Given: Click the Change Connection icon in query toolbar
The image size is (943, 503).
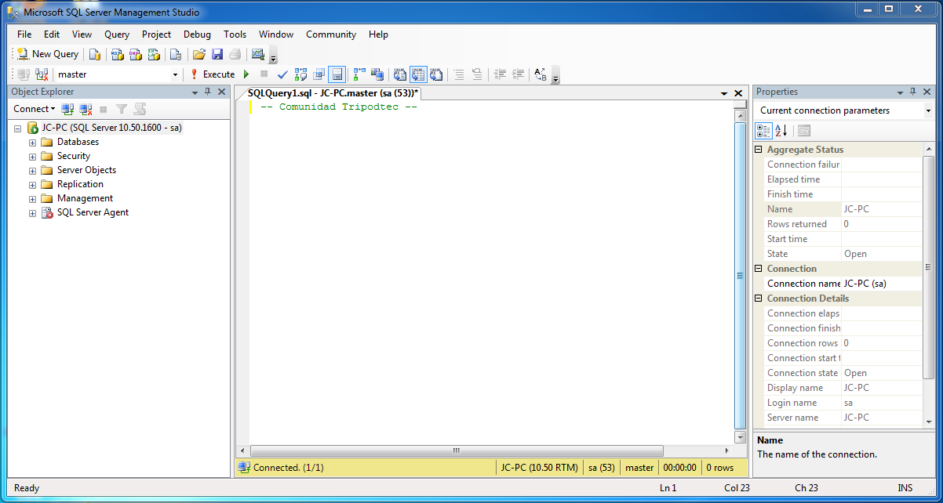Looking at the screenshot, I should click(42, 74).
